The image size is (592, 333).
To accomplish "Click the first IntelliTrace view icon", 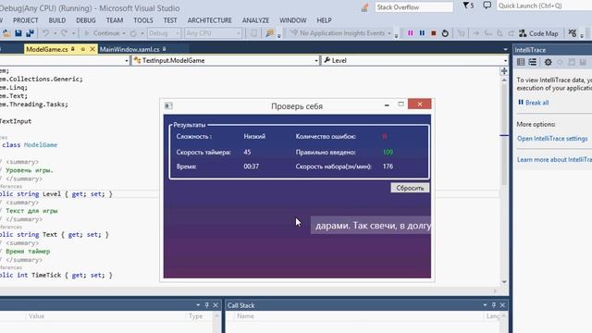I will pyautogui.click(x=521, y=62).
